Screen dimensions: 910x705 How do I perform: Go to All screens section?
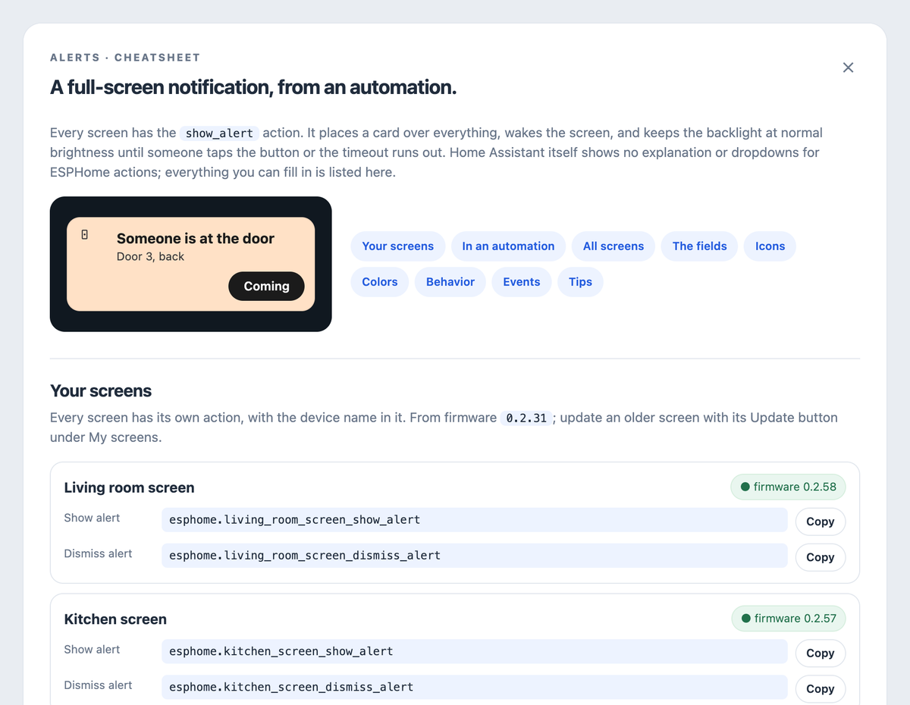[x=613, y=246]
